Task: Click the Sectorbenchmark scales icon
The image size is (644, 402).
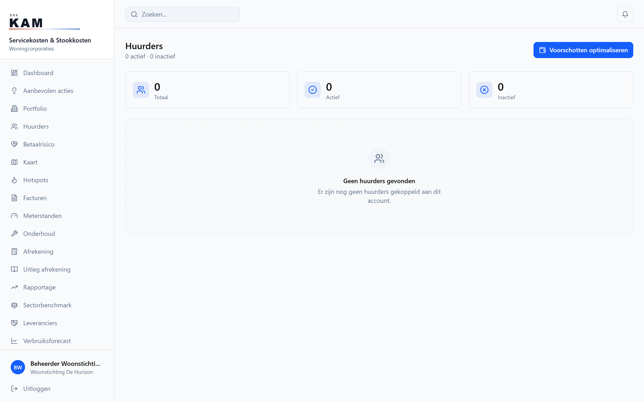Action: pyautogui.click(x=14, y=305)
